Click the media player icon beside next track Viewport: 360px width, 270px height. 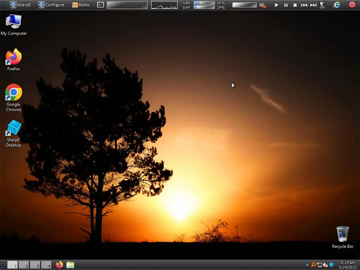[x=322, y=5]
